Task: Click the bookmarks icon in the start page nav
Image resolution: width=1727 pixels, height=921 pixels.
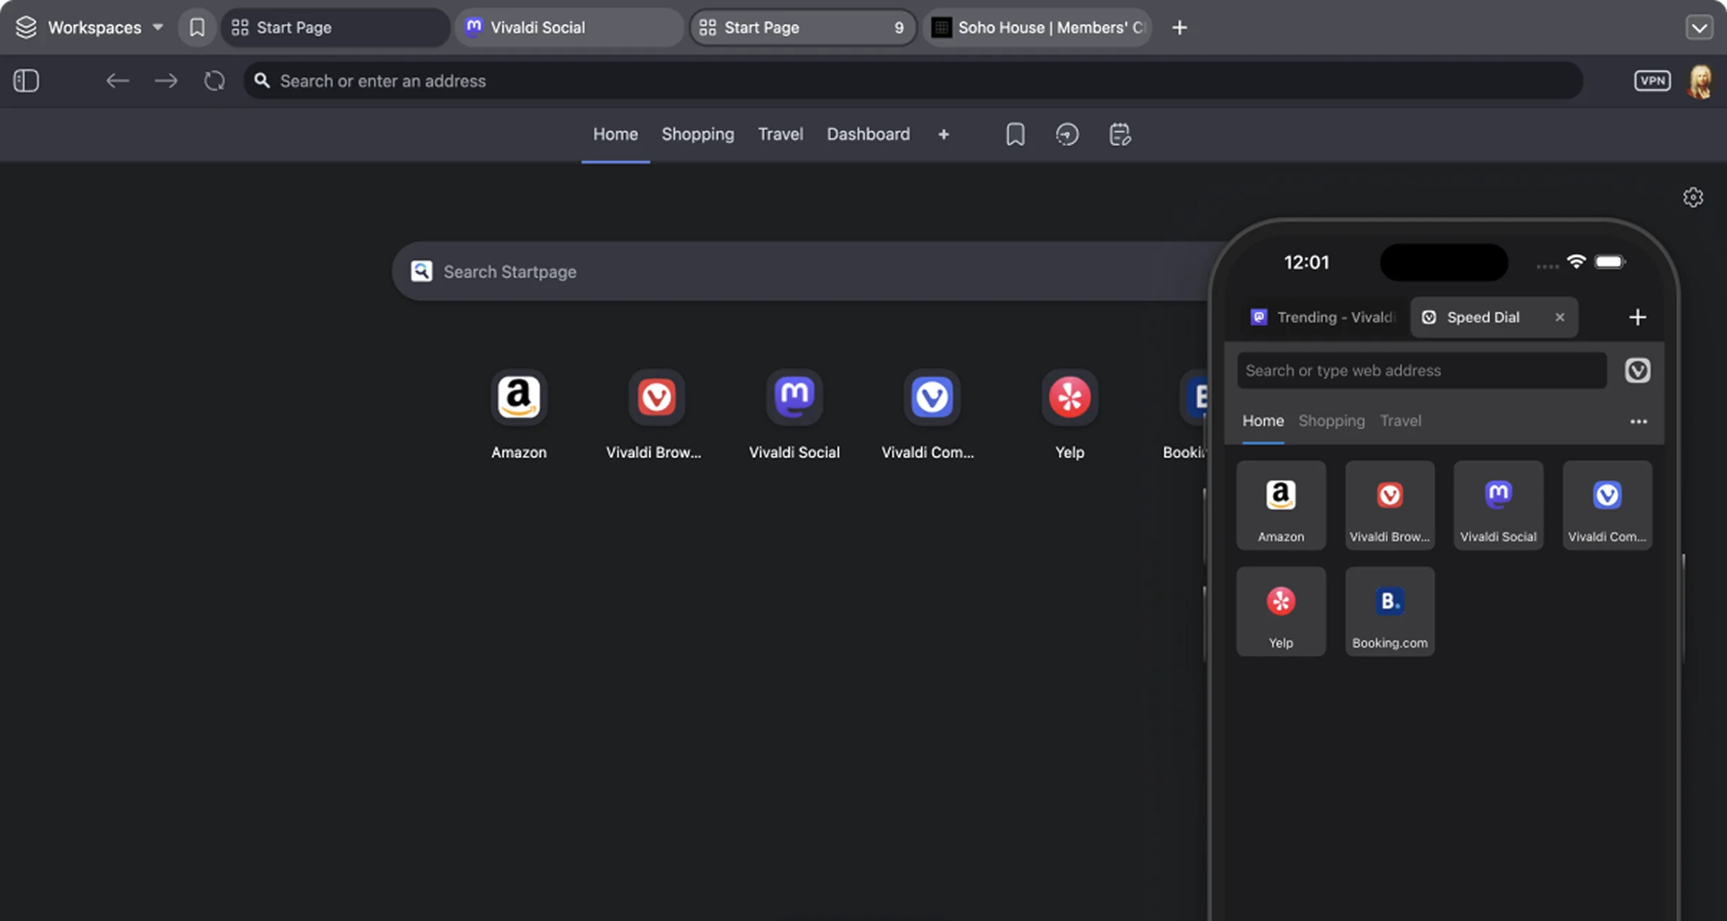Action: [x=1015, y=135]
